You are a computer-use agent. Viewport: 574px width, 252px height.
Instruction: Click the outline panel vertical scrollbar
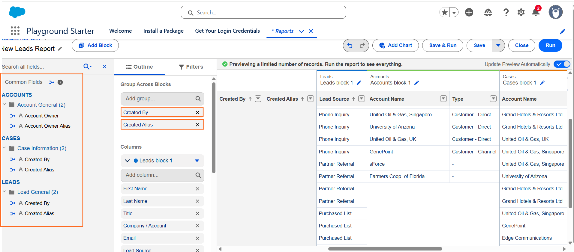(214, 128)
